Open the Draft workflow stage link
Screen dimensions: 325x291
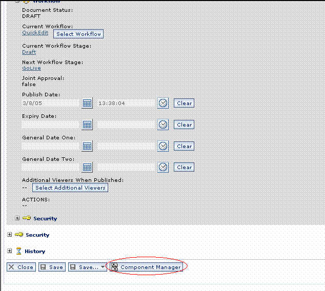tap(29, 52)
